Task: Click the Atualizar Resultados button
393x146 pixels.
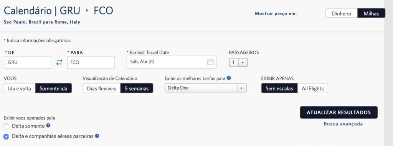Action: coord(339,113)
